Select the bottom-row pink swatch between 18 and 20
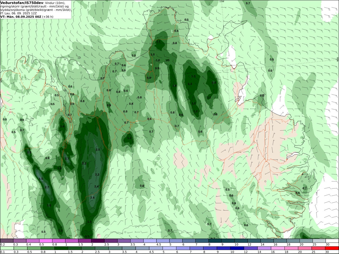This screenshot has height=254, width=339. [x=291, y=248]
